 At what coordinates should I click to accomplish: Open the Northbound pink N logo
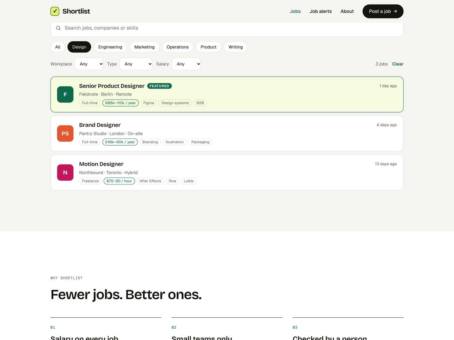(65, 173)
